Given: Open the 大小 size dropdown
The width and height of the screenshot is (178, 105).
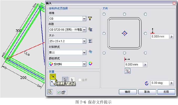Looking at the screenshot, I should 84,41.
